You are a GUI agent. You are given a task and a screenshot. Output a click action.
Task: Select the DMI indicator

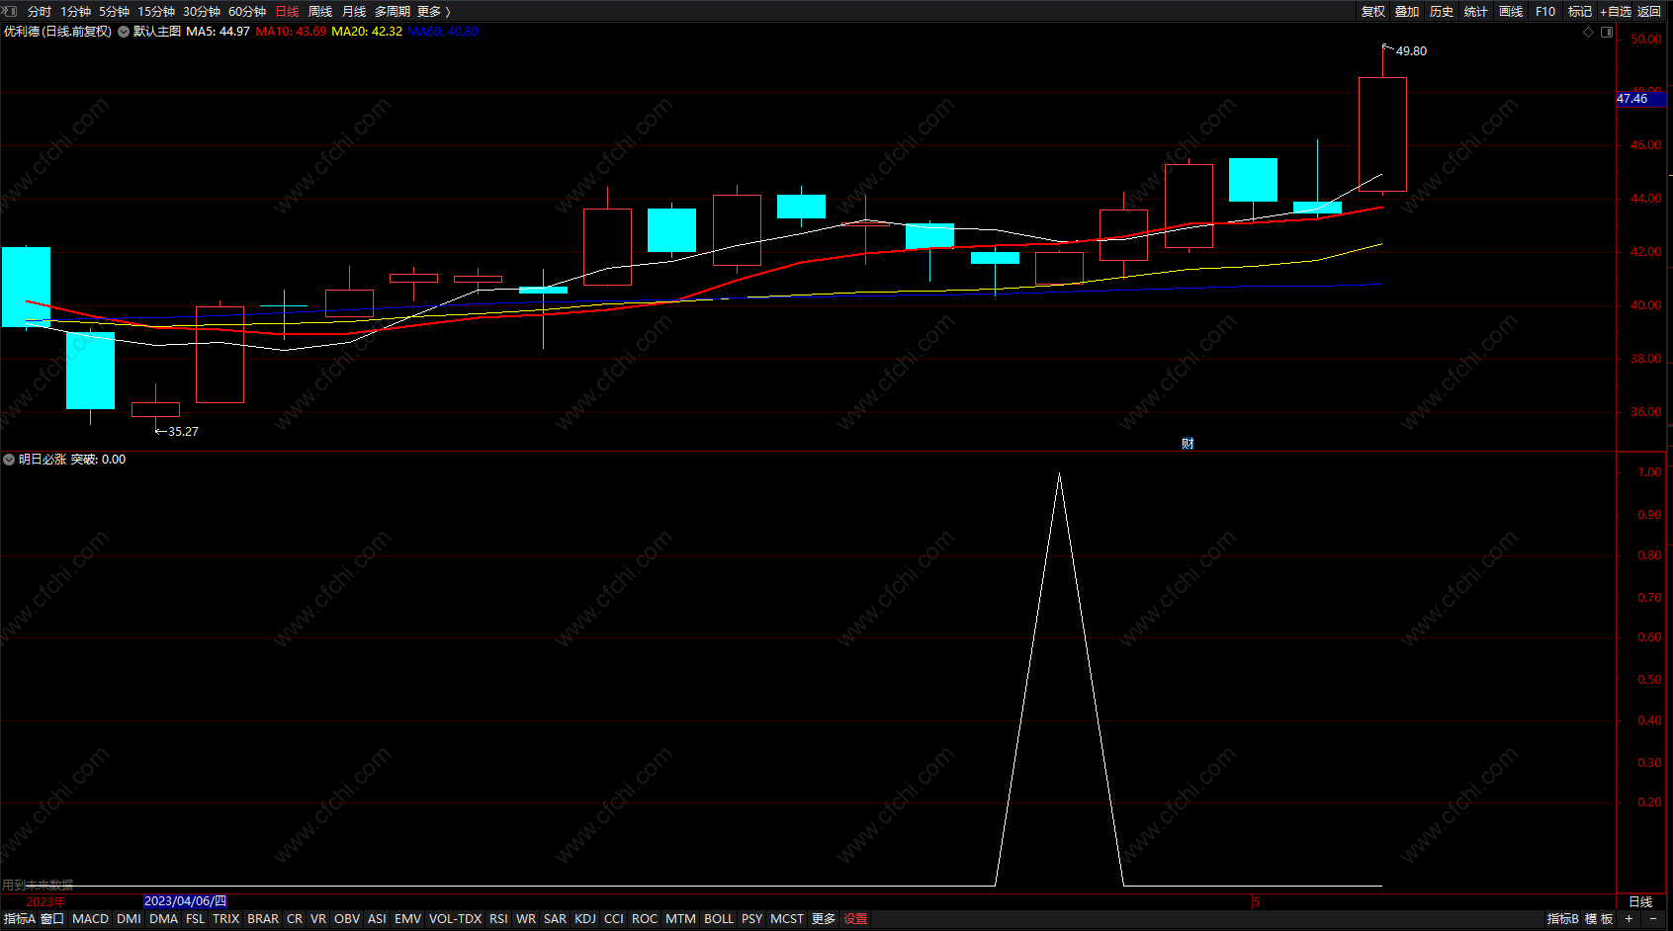point(129,919)
